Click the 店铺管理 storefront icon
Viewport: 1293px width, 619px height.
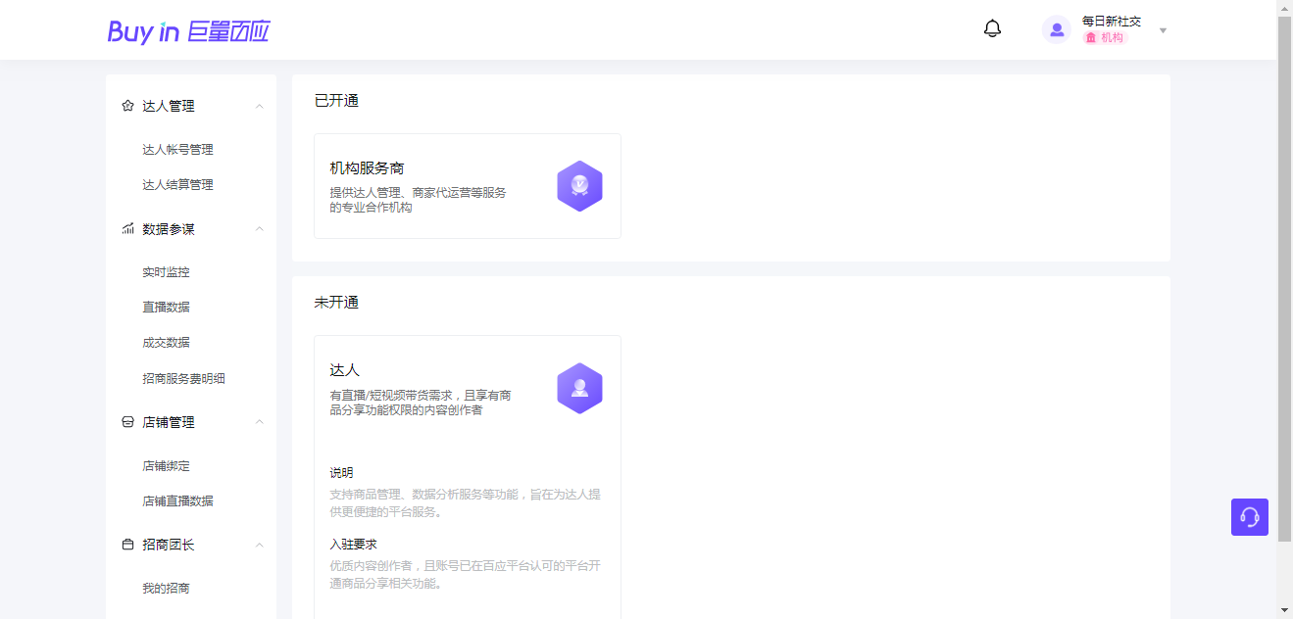[x=126, y=422]
